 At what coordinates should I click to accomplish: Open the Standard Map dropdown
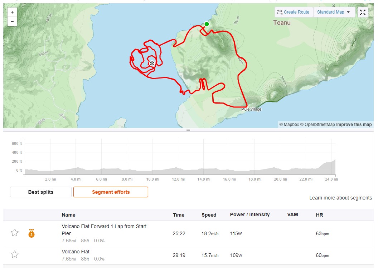[334, 12]
